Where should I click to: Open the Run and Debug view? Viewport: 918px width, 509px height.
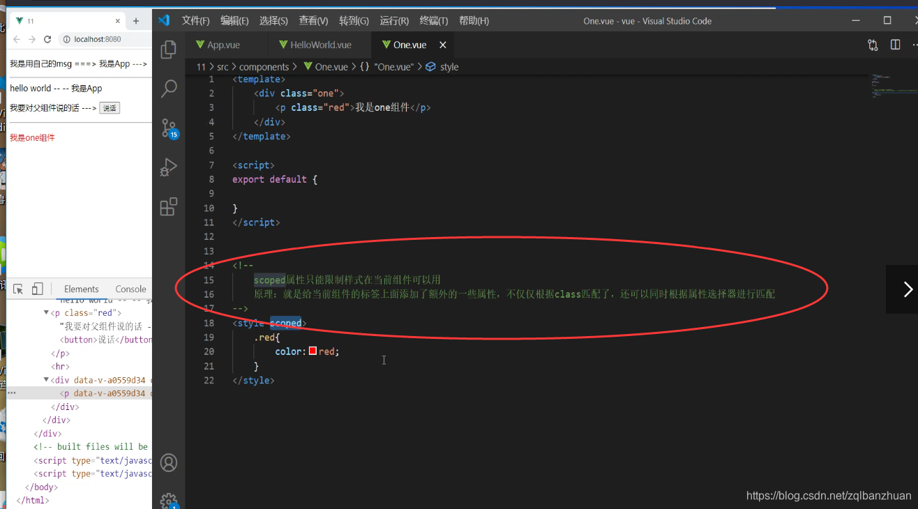click(169, 167)
